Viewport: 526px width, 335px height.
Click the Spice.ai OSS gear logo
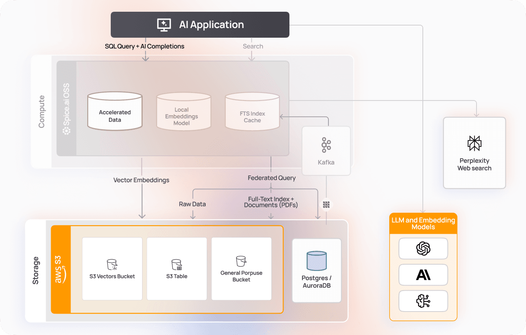click(67, 131)
